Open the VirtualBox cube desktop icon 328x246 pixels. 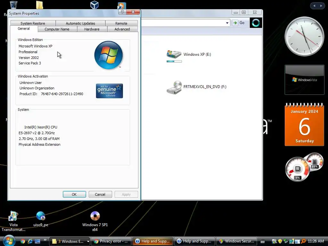94,5
